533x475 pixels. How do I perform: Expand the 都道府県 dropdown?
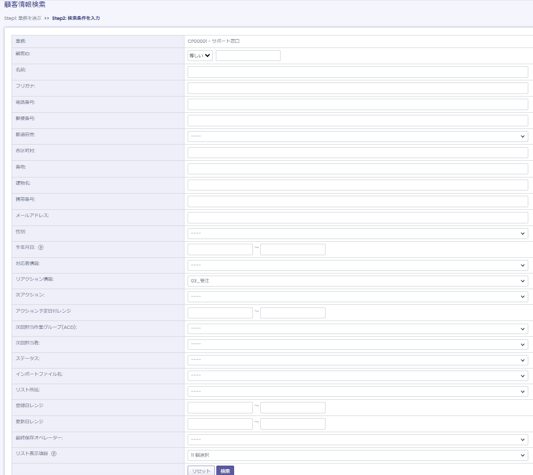tap(357, 136)
